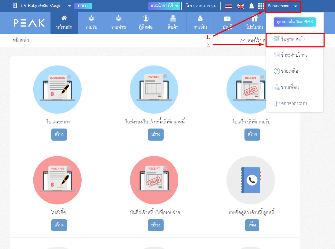Click the ใบส่งของ/ใบแจ้งหนี้ บันทึกลูกหนี้ label

click(x=155, y=122)
